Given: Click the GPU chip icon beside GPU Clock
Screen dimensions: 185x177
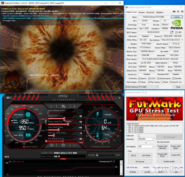Looking at the screenshot, I should pos(28,114).
